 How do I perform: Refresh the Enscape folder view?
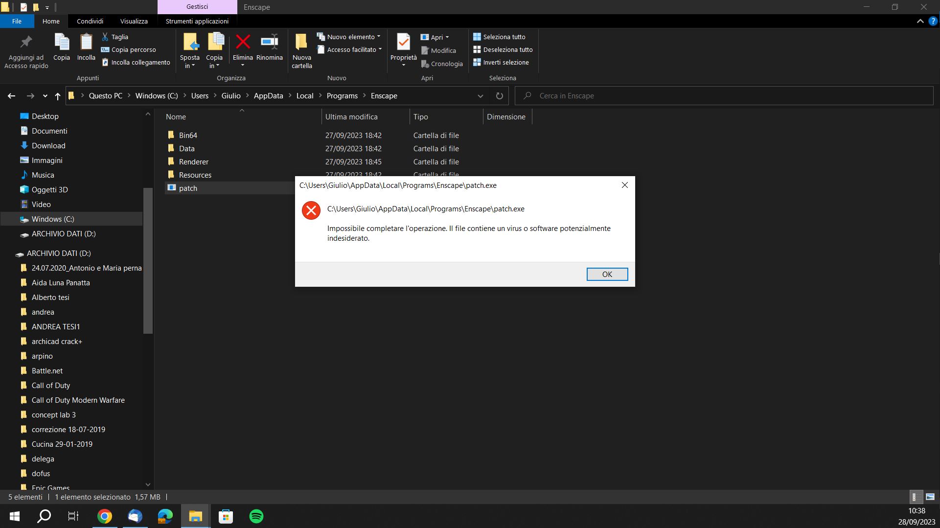tap(499, 96)
